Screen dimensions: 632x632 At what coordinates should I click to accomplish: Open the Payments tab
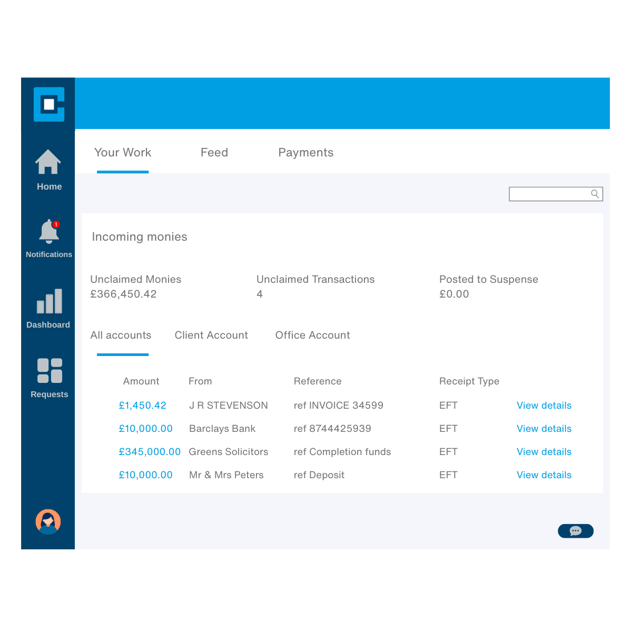[x=305, y=153]
